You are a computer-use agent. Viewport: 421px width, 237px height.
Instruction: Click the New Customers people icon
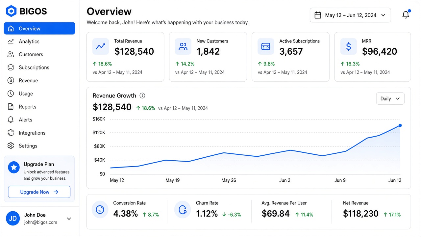183,46
